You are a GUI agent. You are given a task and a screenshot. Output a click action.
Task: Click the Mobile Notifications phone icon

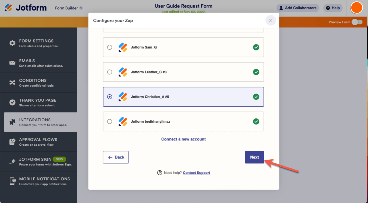tap(12, 181)
